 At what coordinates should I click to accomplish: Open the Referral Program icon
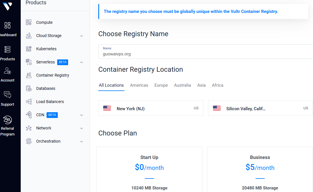[x=7, y=120]
